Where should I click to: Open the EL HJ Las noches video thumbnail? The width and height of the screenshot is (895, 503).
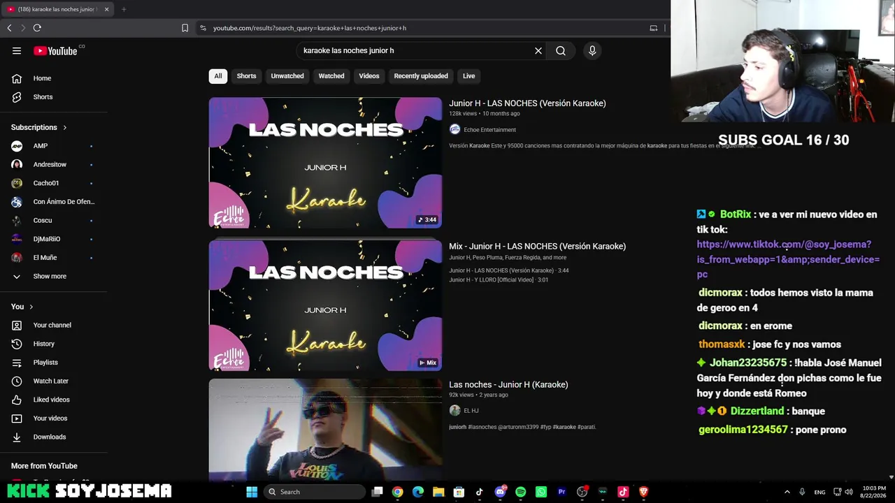tap(325, 430)
